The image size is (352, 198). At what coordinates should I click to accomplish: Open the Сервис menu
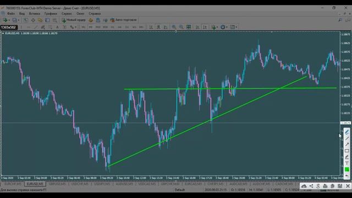click(x=67, y=14)
